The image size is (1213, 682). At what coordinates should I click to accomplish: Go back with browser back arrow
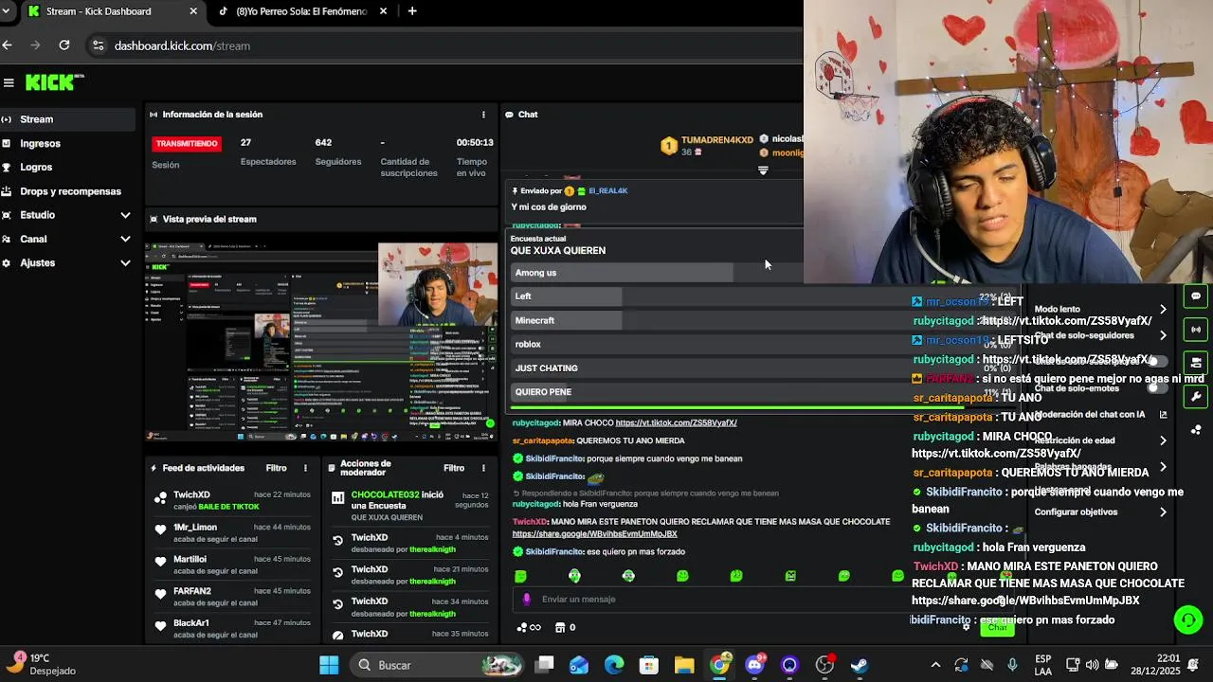tap(8, 45)
